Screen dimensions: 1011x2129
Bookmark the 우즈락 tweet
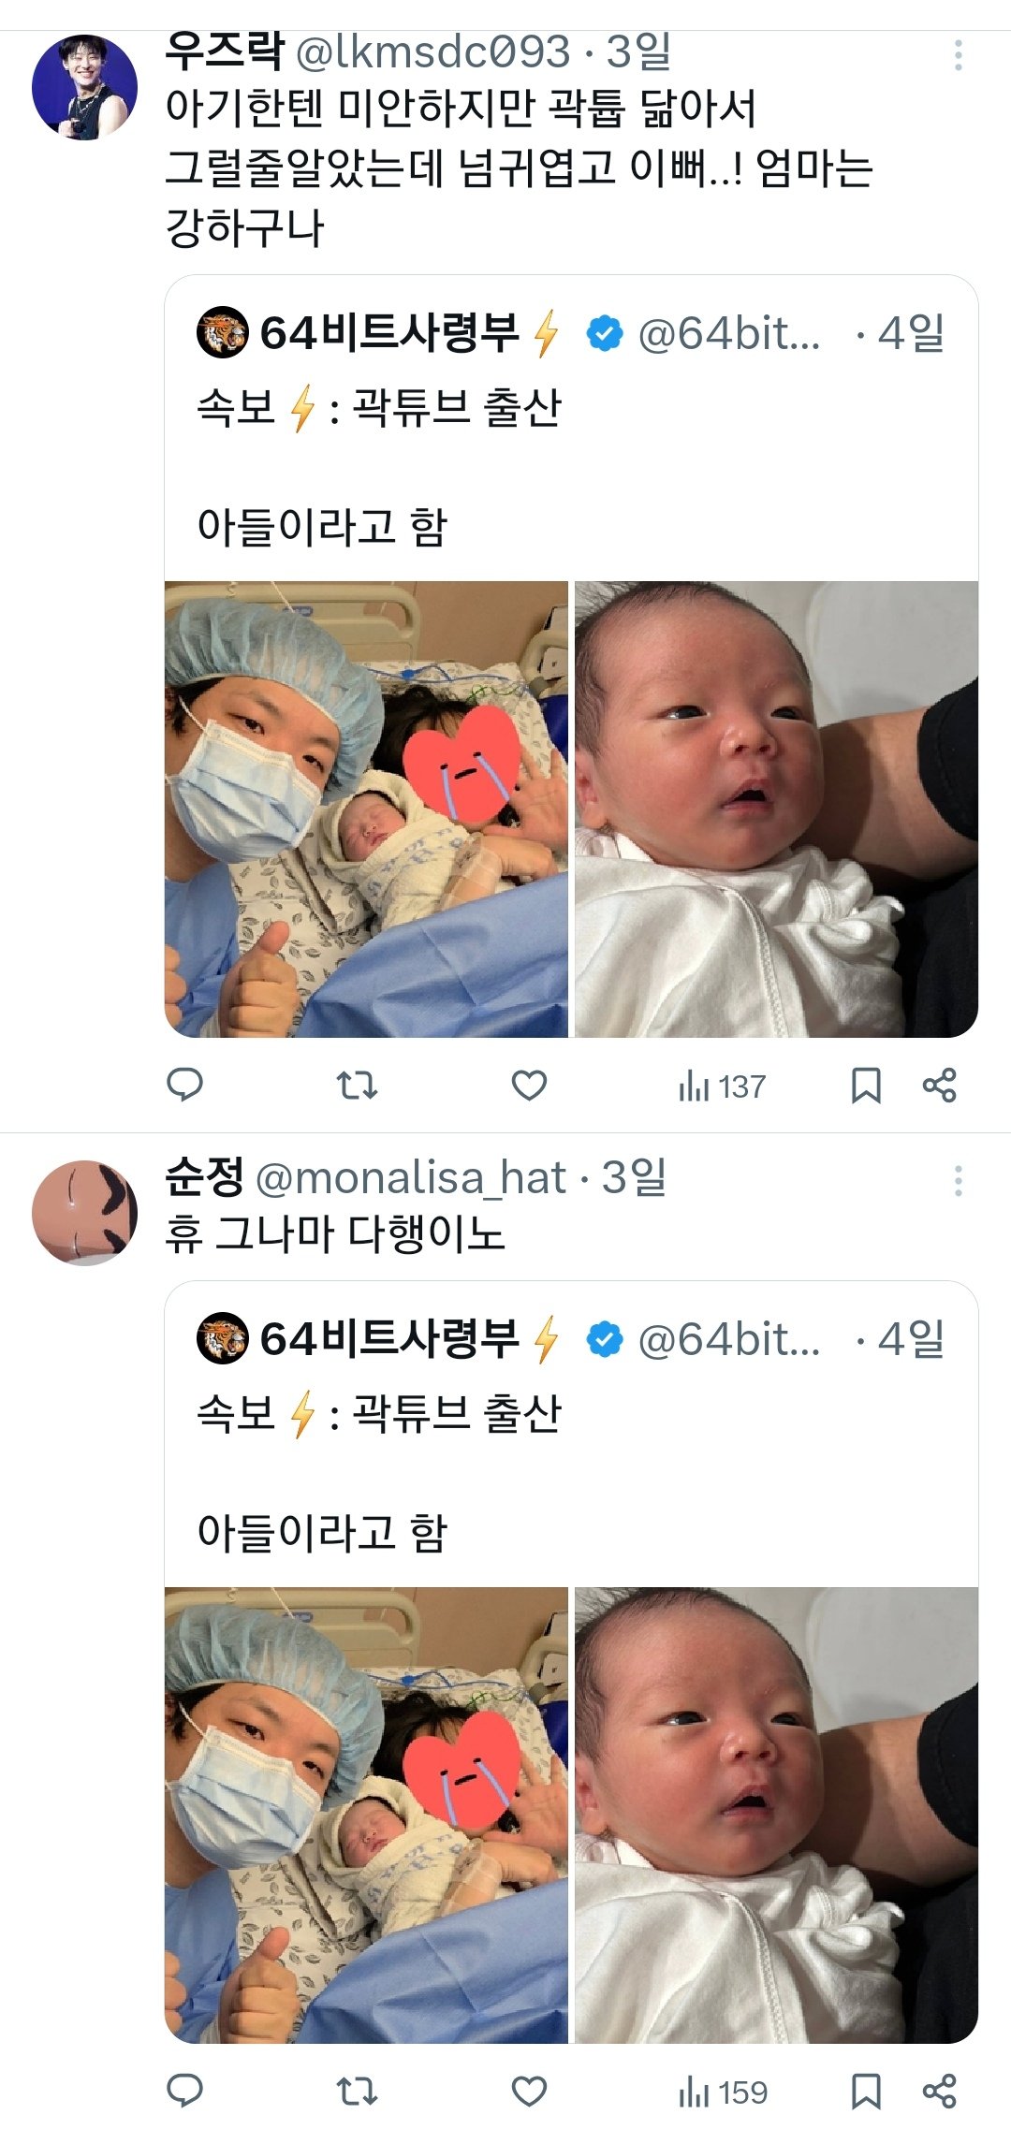[866, 1086]
